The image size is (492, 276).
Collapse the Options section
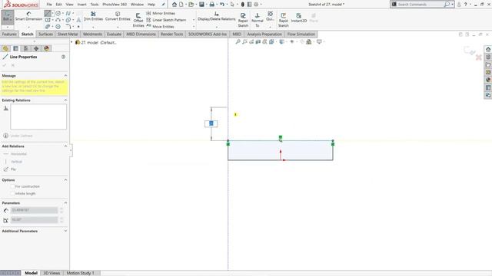coord(65,180)
